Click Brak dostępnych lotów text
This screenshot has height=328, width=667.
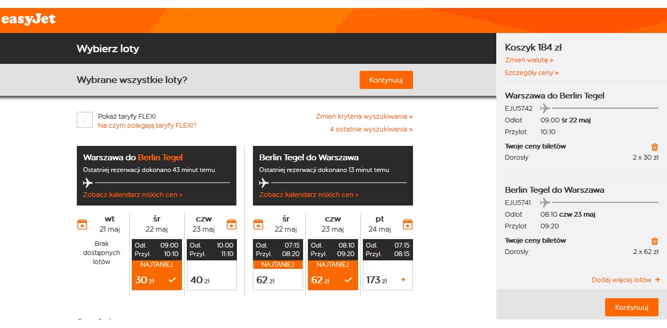pyautogui.click(x=102, y=253)
